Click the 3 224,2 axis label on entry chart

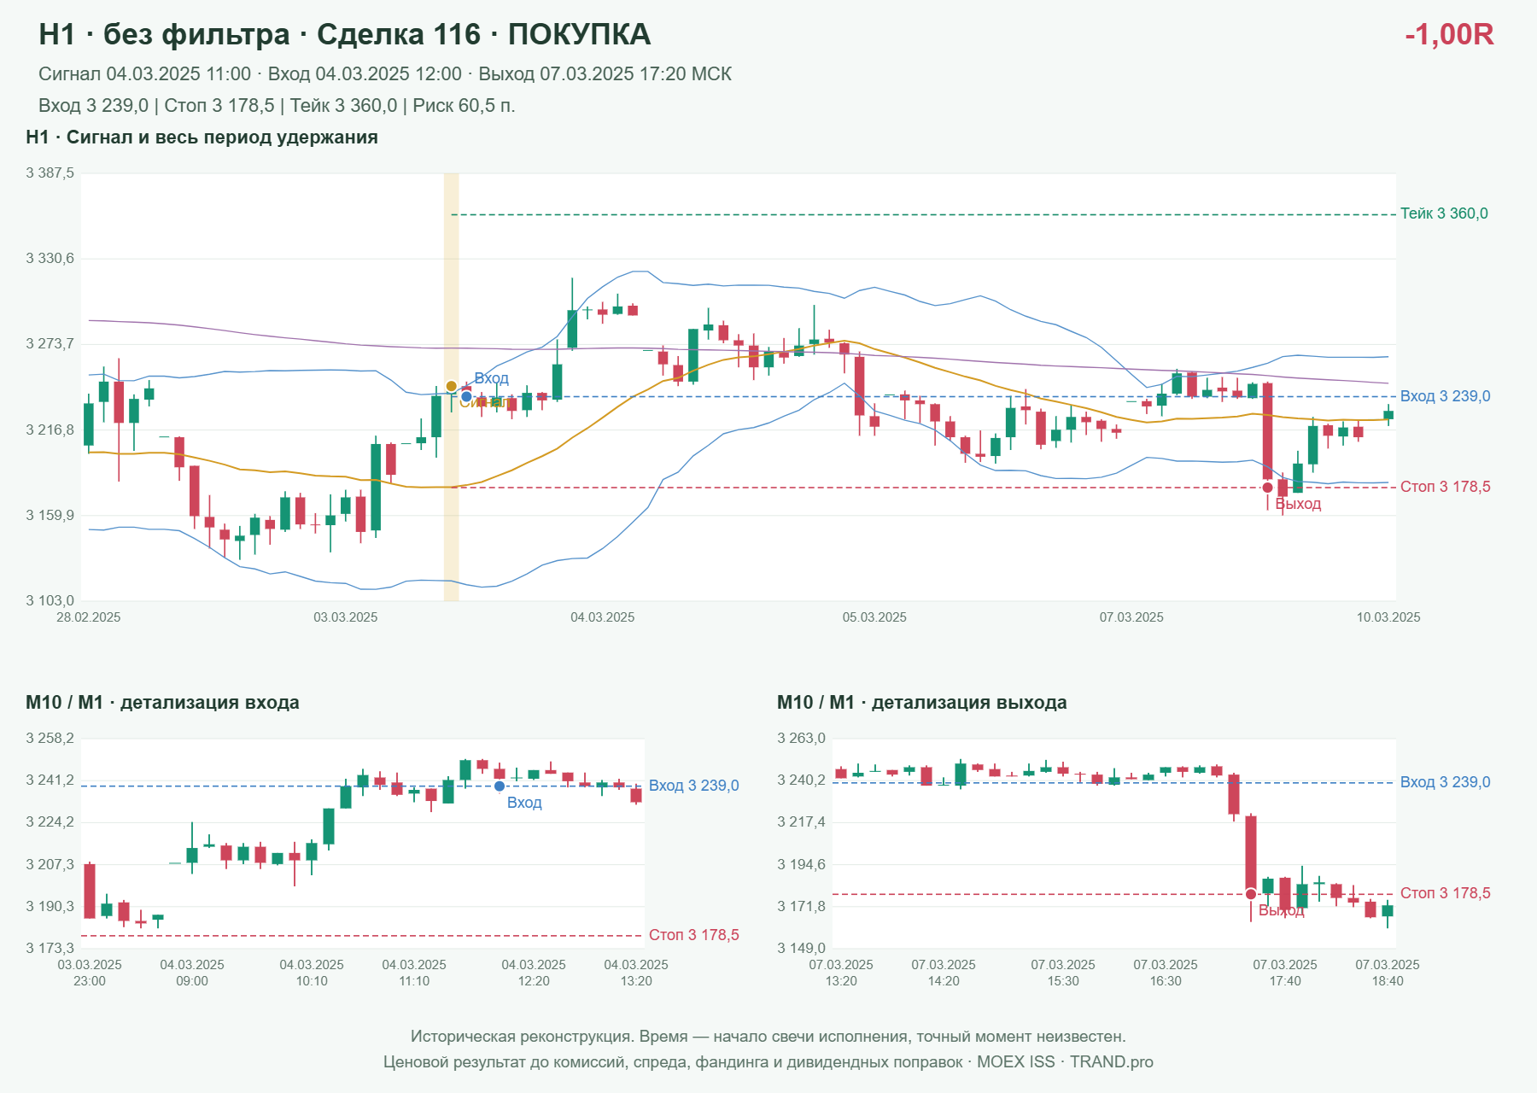tap(50, 822)
